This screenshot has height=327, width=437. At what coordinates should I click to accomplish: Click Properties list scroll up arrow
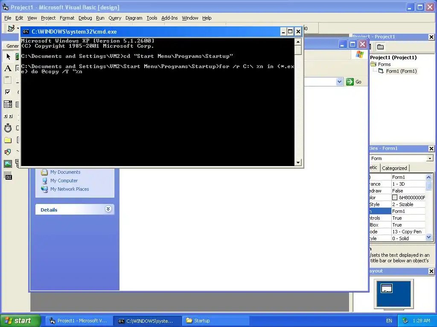click(x=428, y=177)
